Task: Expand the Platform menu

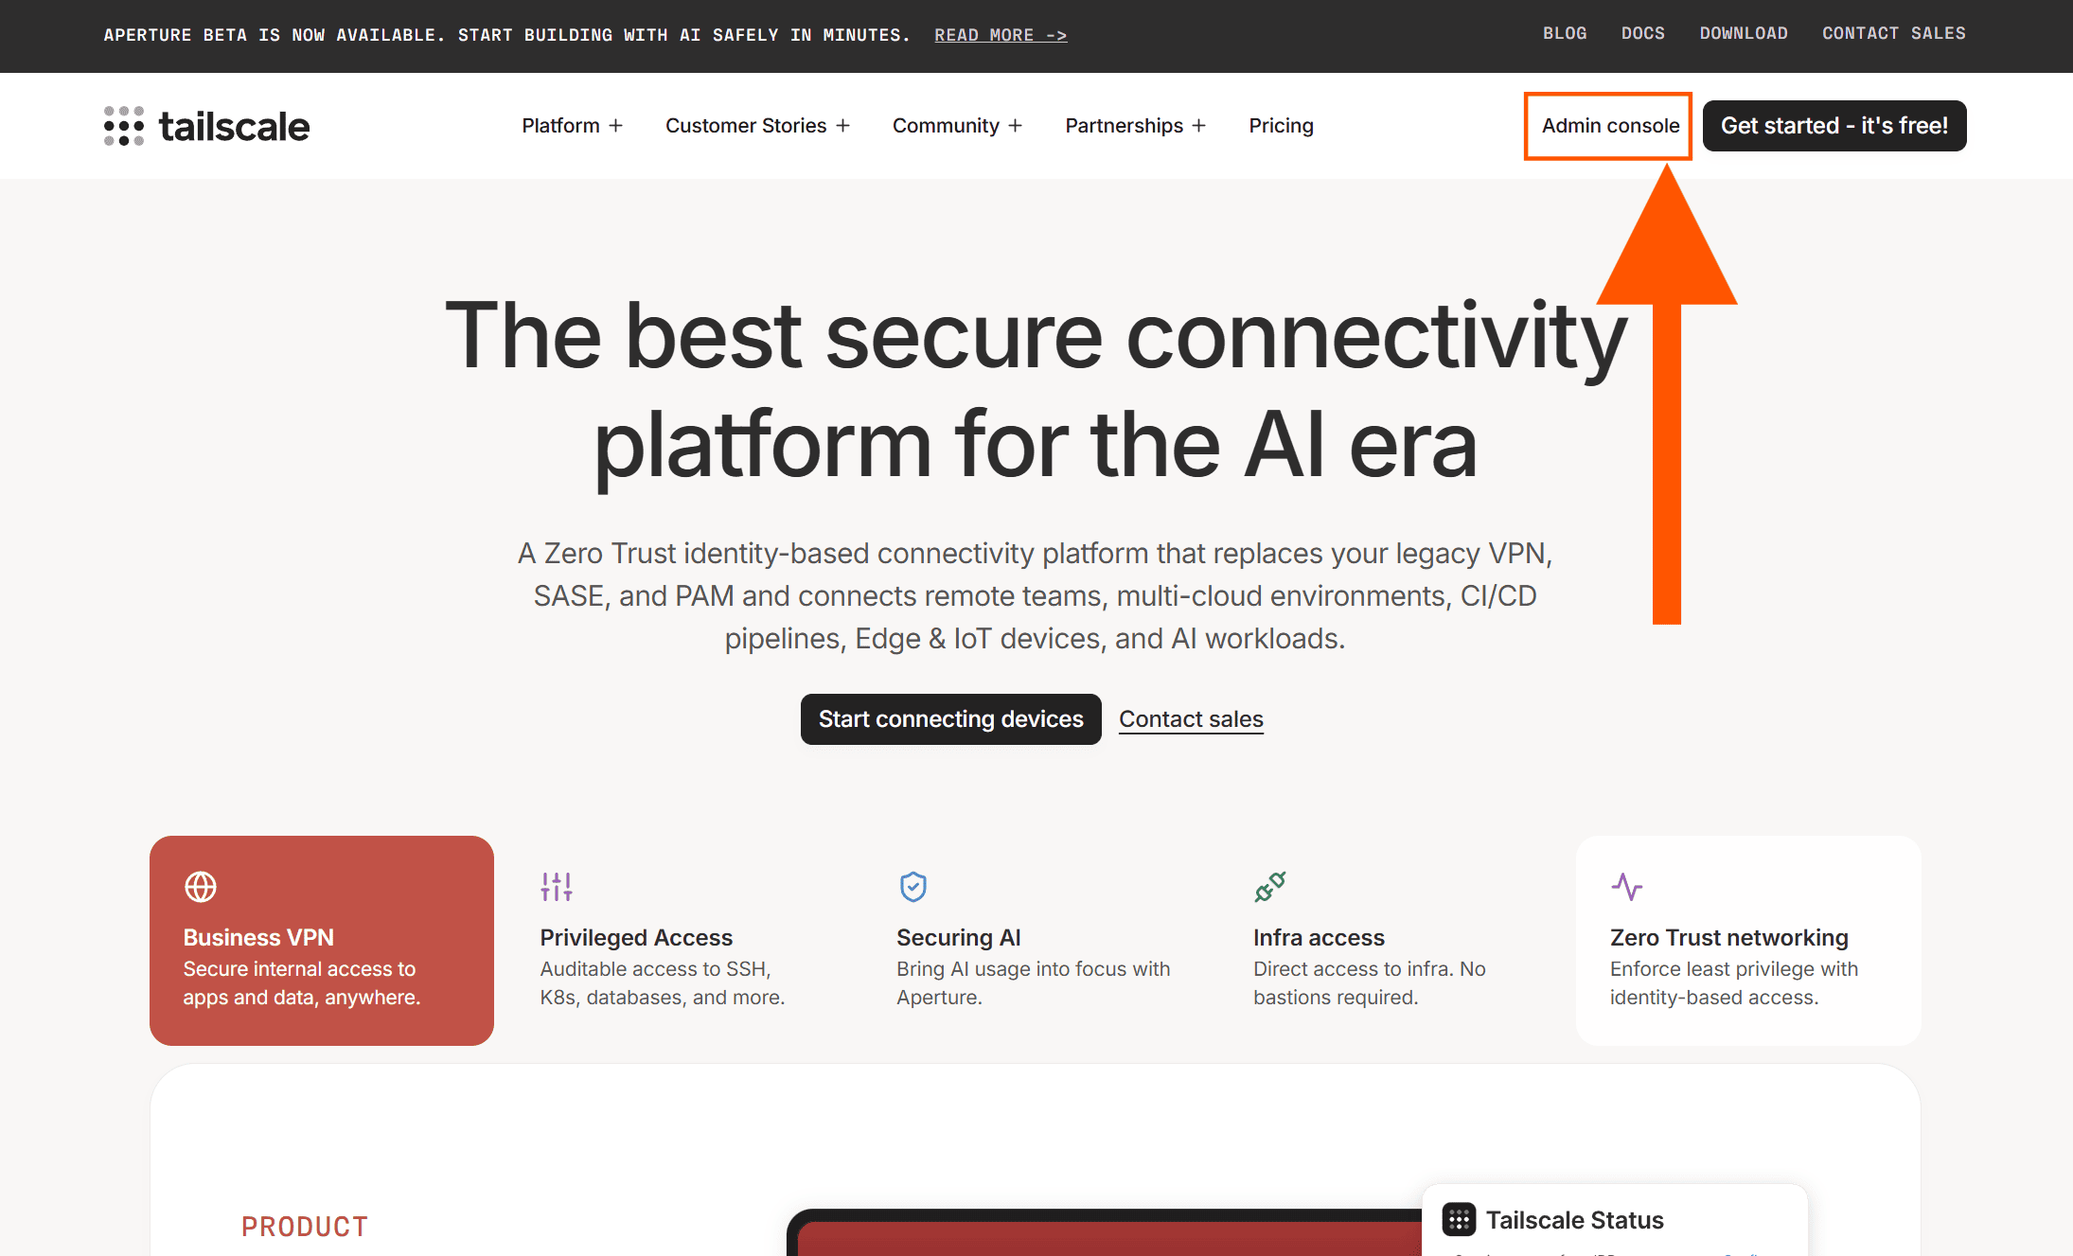Action: point(572,126)
